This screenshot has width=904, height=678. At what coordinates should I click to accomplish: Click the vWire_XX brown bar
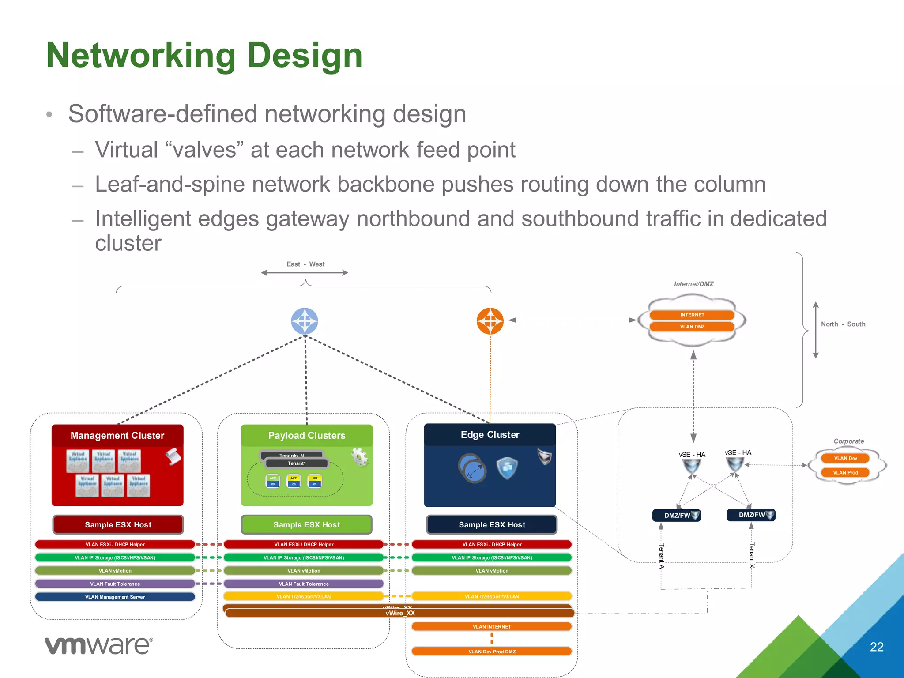coord(399,613)
